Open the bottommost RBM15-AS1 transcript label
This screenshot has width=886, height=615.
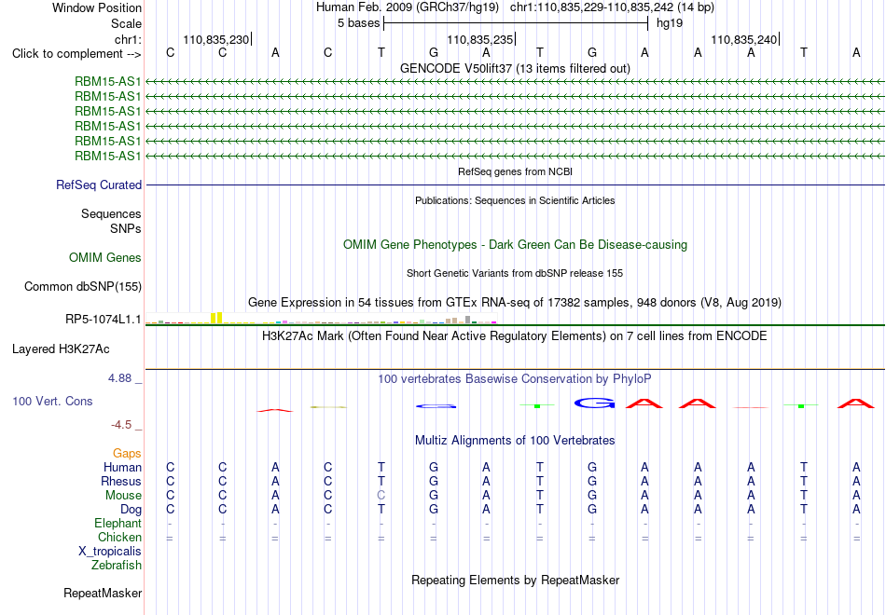click(107, 156)
